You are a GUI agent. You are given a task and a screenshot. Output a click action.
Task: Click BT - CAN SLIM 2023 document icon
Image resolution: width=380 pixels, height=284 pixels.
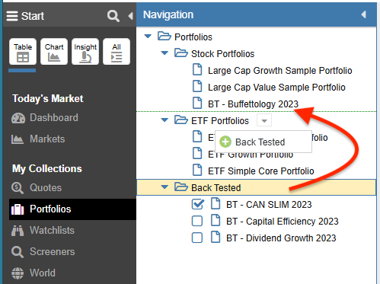pos(216,204)
